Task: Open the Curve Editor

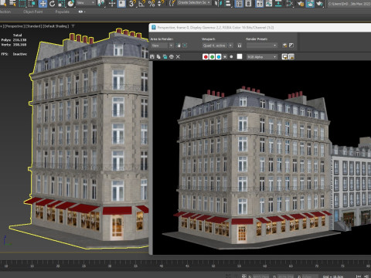Action: click(x=269, y=4)
